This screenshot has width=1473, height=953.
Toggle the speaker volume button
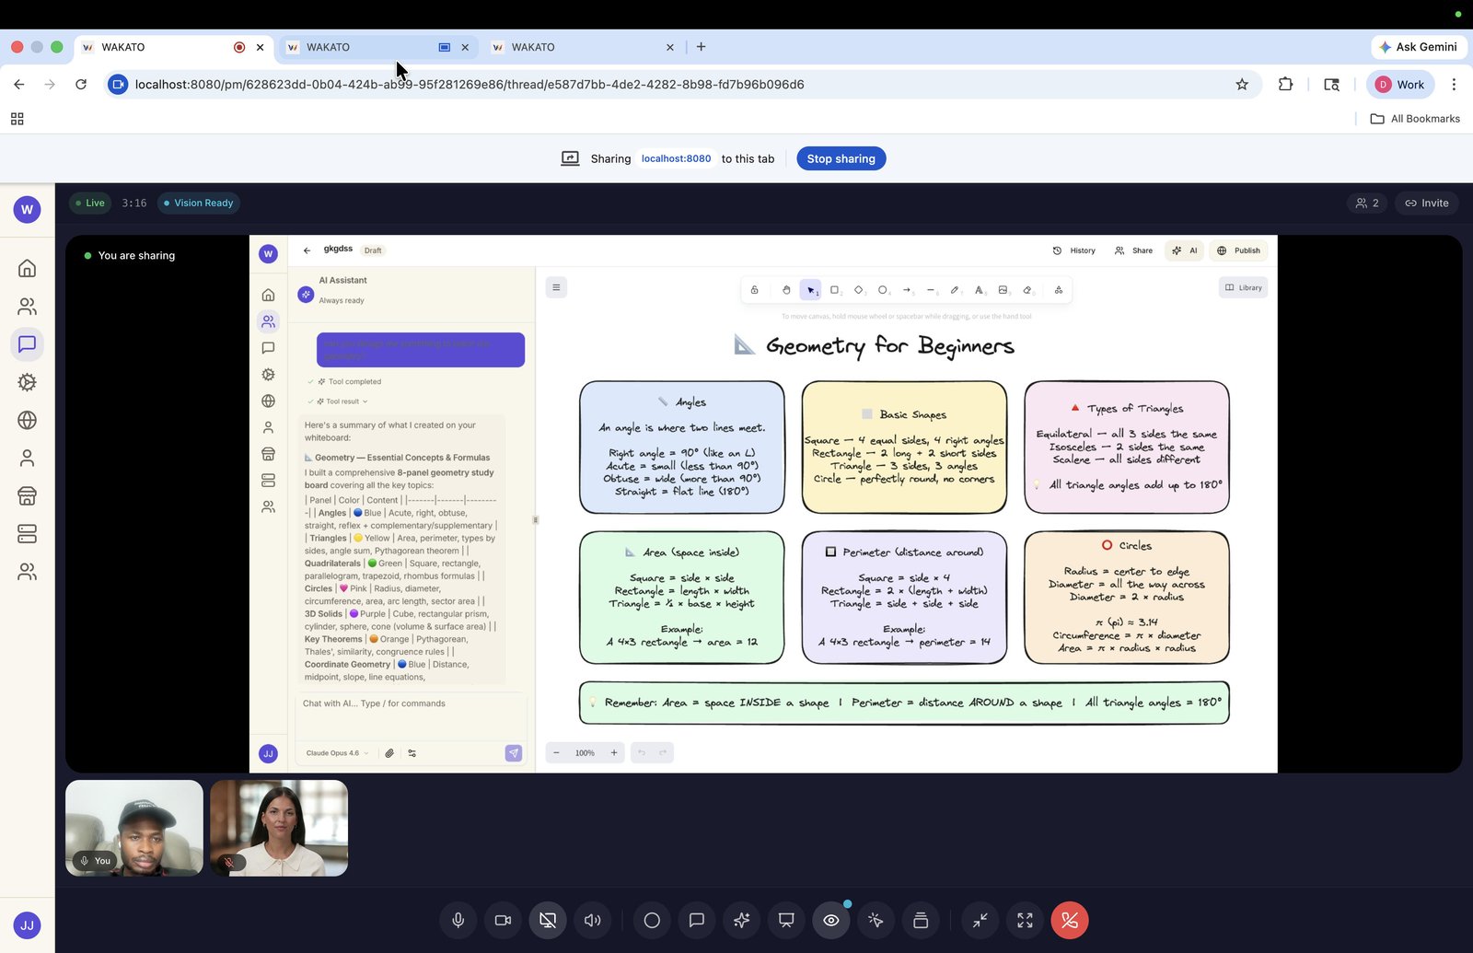(x=593, y=920)
